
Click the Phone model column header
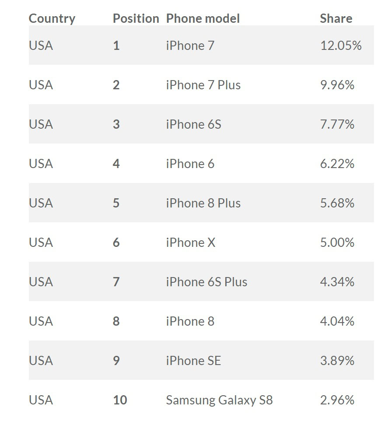tap(203, 18)
